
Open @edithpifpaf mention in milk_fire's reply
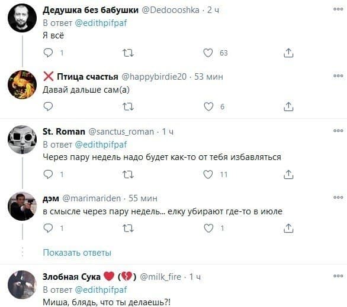tap(101, 289)
